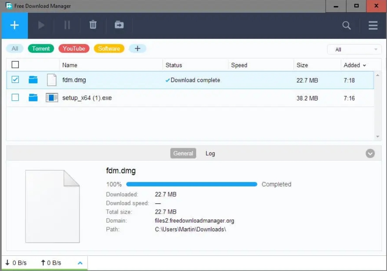
Task: Click the fdm.dmg blue progress bar
Action: (x=192, y=184)
